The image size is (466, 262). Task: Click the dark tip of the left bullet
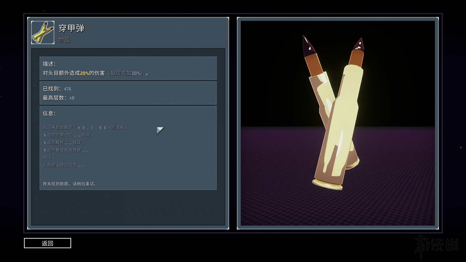(x=308, y=45)
